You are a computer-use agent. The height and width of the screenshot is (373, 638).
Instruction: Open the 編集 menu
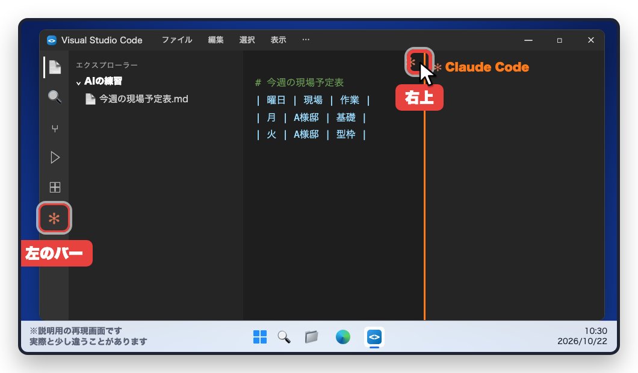[215, 40]
